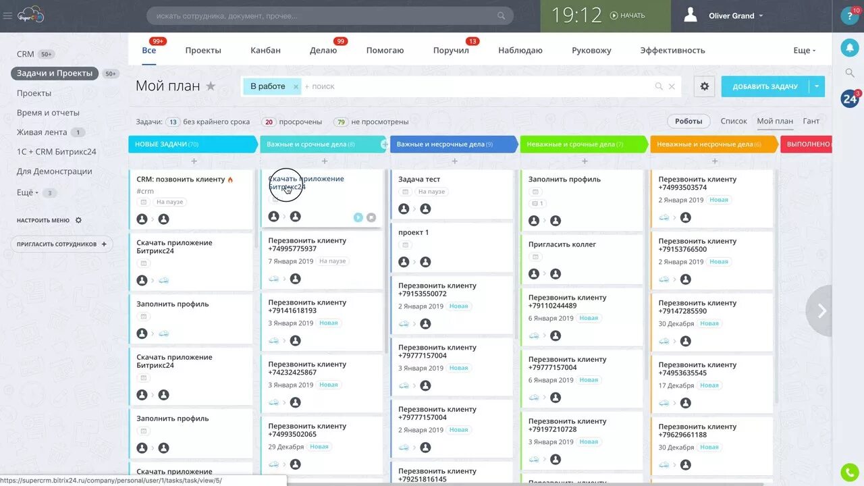This screenshot has height=486, width=864.
Task: Switch to Руковожу tab
Action: [591, 51]
